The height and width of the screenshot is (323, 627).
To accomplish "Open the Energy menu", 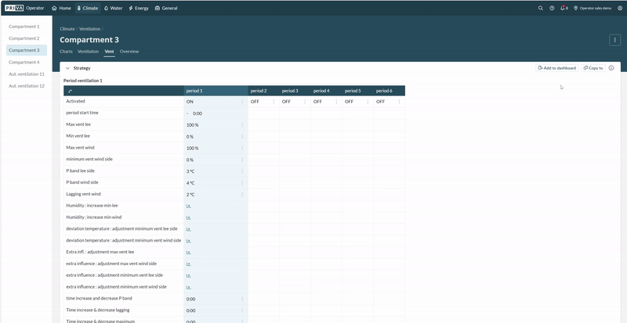I will pos(139,8).
